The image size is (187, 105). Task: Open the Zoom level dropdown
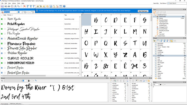[x=159, y=85]
